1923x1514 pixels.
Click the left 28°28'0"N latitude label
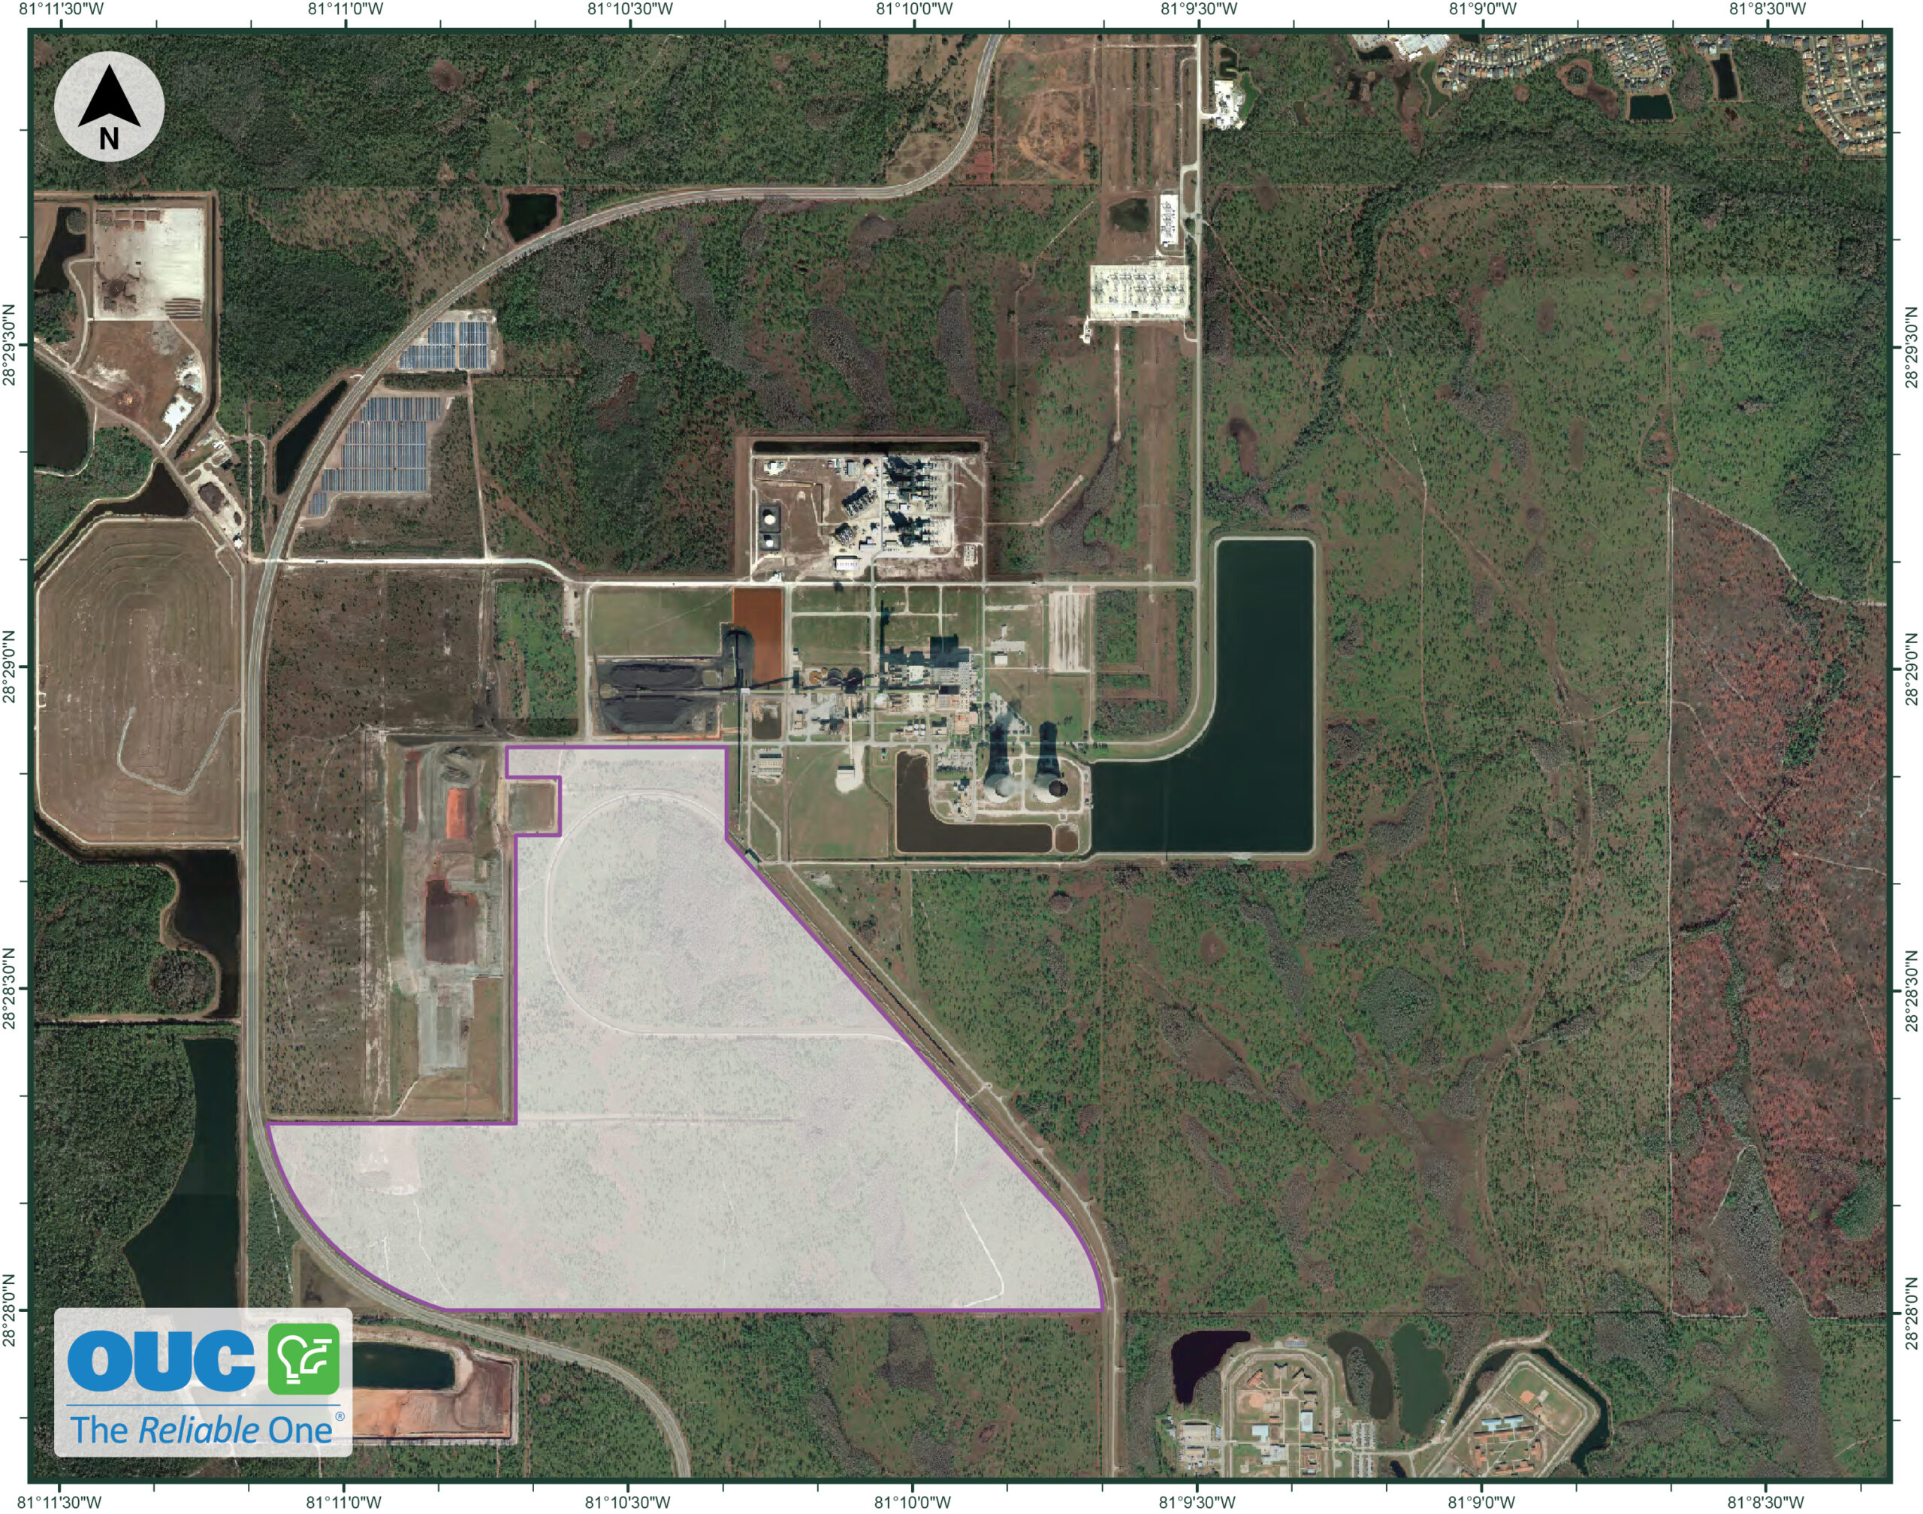(10, 1310)
